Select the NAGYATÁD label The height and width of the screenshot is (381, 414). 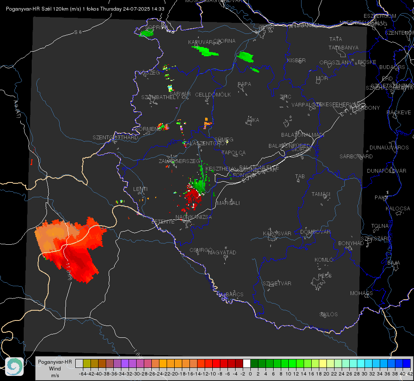click(x=222, y=252)
